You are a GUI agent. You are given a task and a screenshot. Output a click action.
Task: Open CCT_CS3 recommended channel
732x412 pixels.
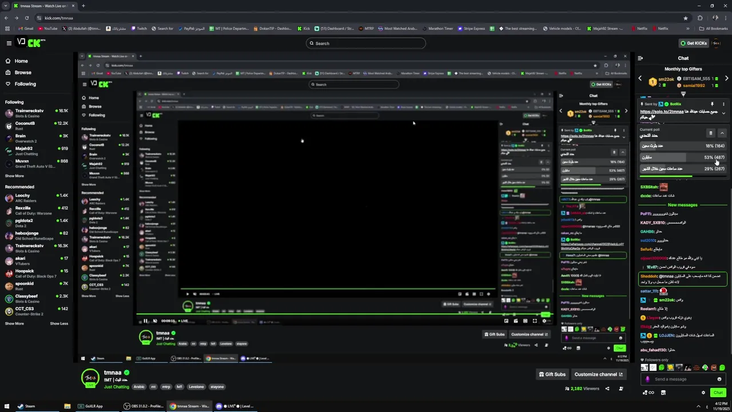[37, 311]
